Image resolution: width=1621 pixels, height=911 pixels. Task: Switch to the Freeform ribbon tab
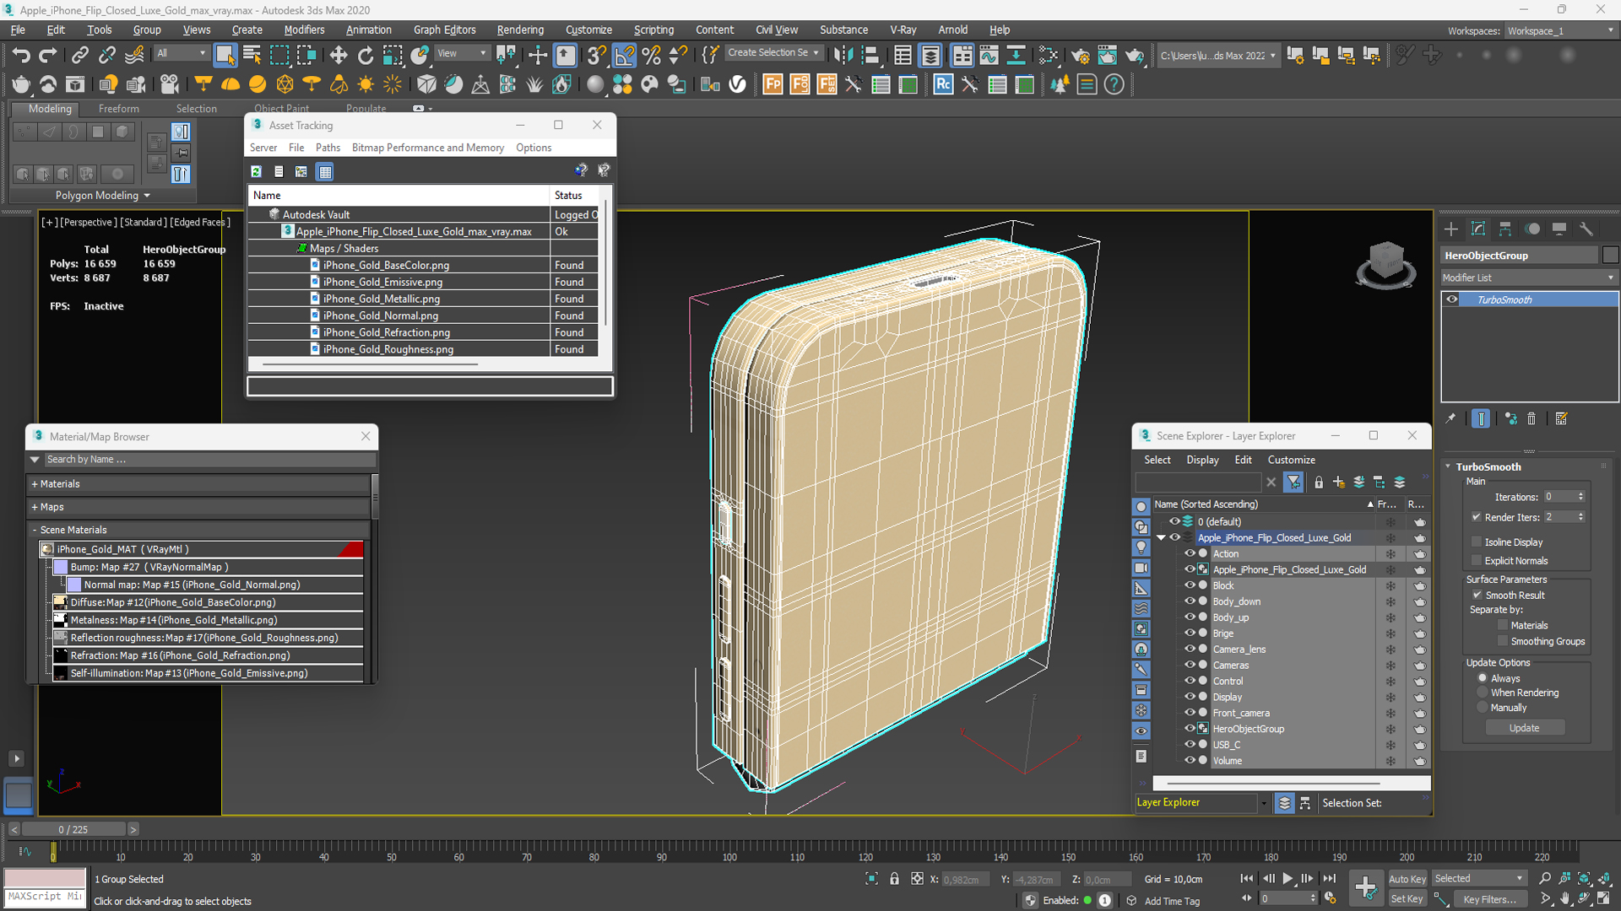[118, 109]
